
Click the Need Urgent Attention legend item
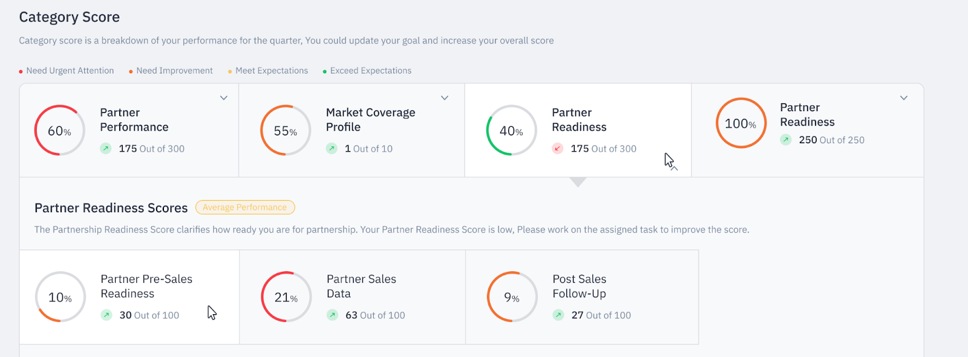click(67, 71)
